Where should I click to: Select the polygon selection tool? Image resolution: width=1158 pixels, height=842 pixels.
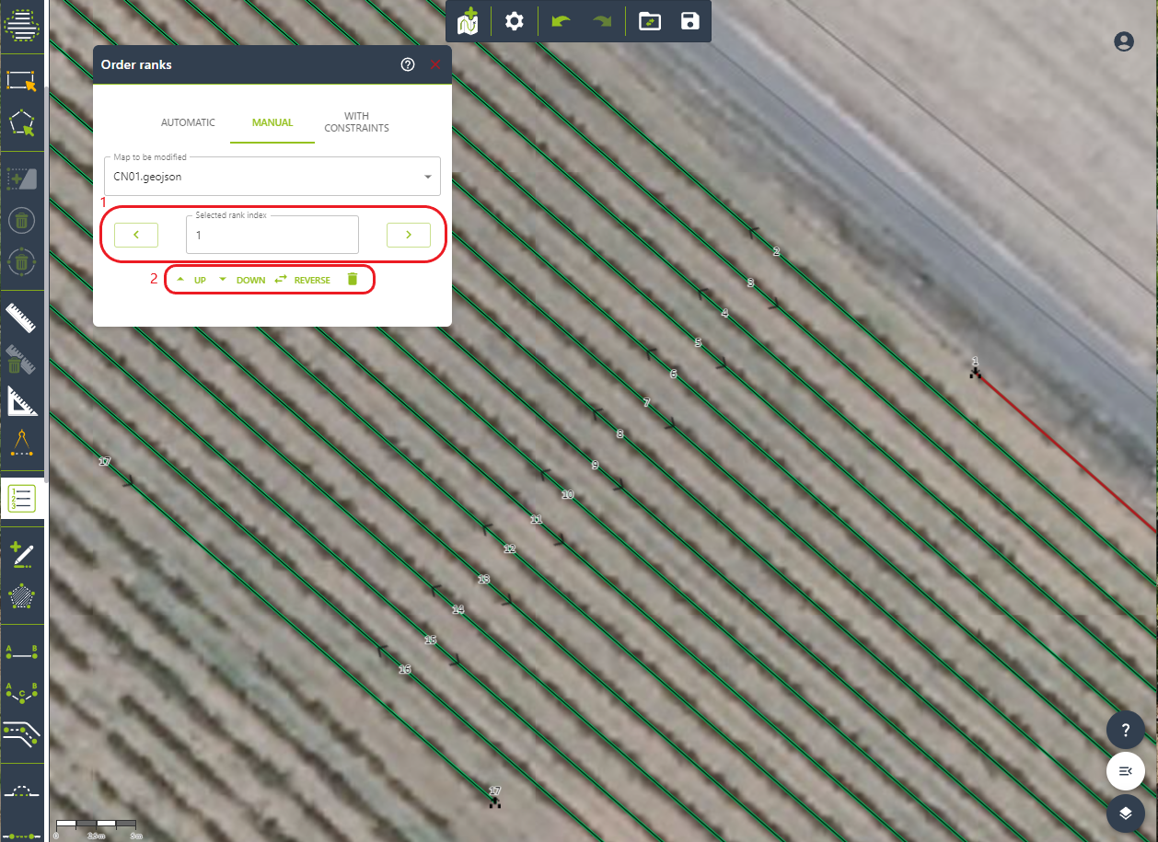coord(21,123)
